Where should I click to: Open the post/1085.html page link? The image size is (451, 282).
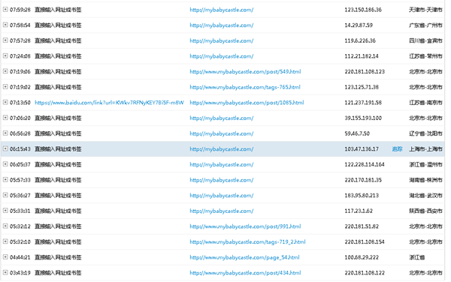247,103
